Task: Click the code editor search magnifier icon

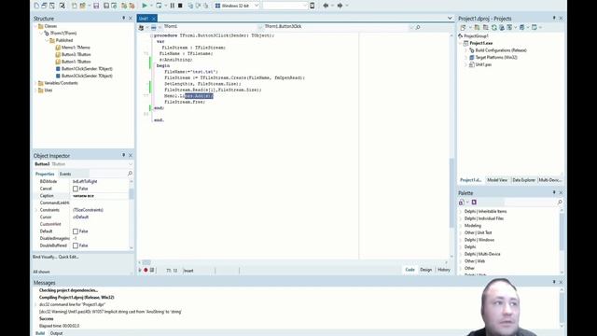Action: 418,27
